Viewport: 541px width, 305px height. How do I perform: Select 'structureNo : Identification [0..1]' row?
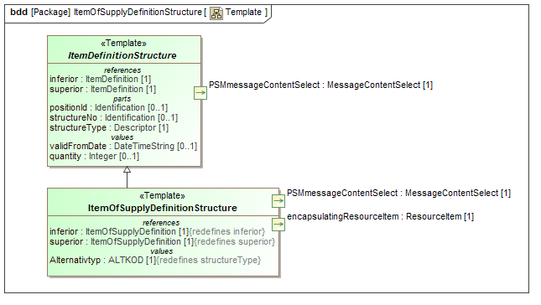[113, 118]
